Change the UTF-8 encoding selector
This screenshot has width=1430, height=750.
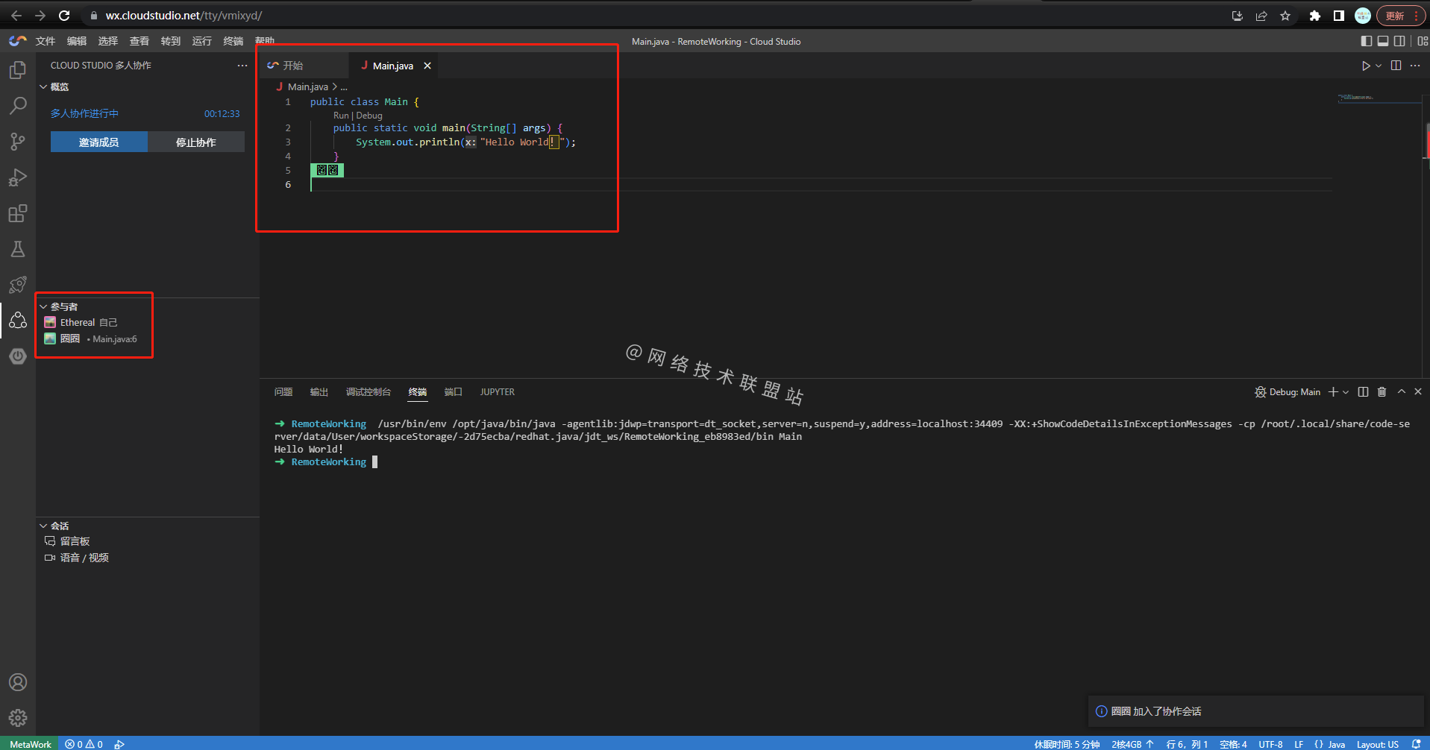pyautogui.click(x=1270, y=744)
